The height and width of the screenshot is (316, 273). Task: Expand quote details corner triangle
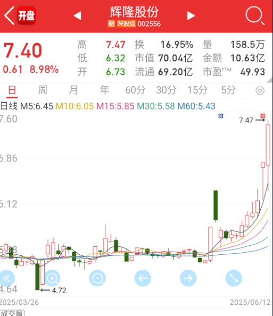270,80
